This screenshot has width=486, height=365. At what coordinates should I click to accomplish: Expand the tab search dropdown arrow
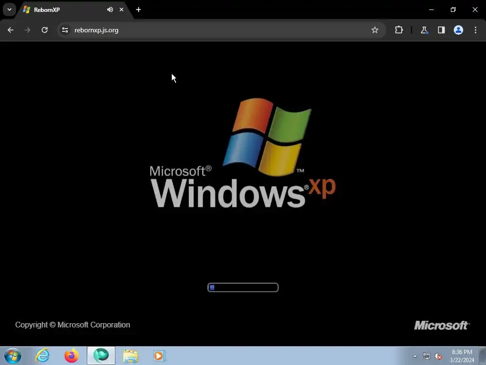point(9,10)
